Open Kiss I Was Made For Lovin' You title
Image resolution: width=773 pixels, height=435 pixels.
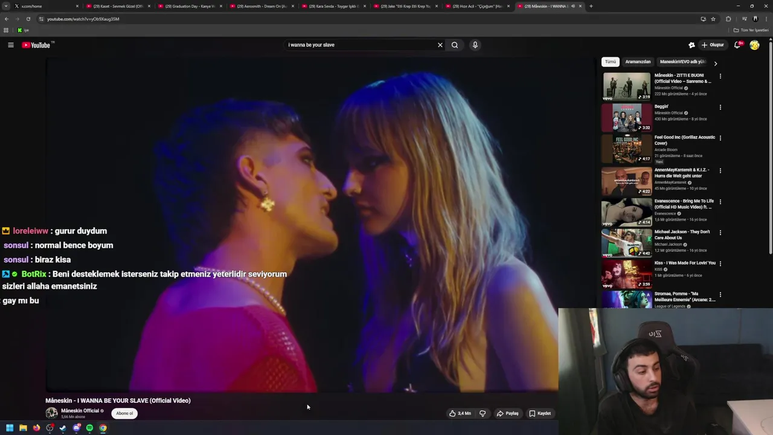coord(685,263)
